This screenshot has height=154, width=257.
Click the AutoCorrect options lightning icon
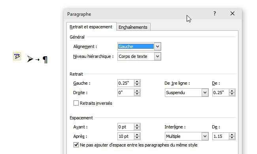pyautogui.click(x=17, y=56)
